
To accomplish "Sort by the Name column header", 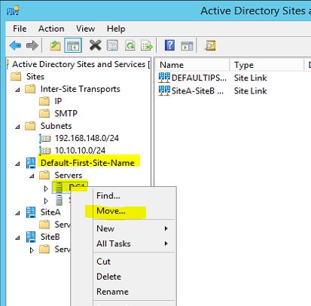I will coord(193,65).
